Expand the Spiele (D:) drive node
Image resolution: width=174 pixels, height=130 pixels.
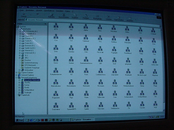(x=20, y=36)
